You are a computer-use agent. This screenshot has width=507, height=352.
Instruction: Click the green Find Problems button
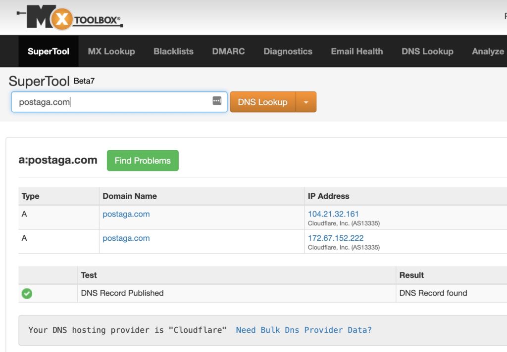[x=143, y=161]
